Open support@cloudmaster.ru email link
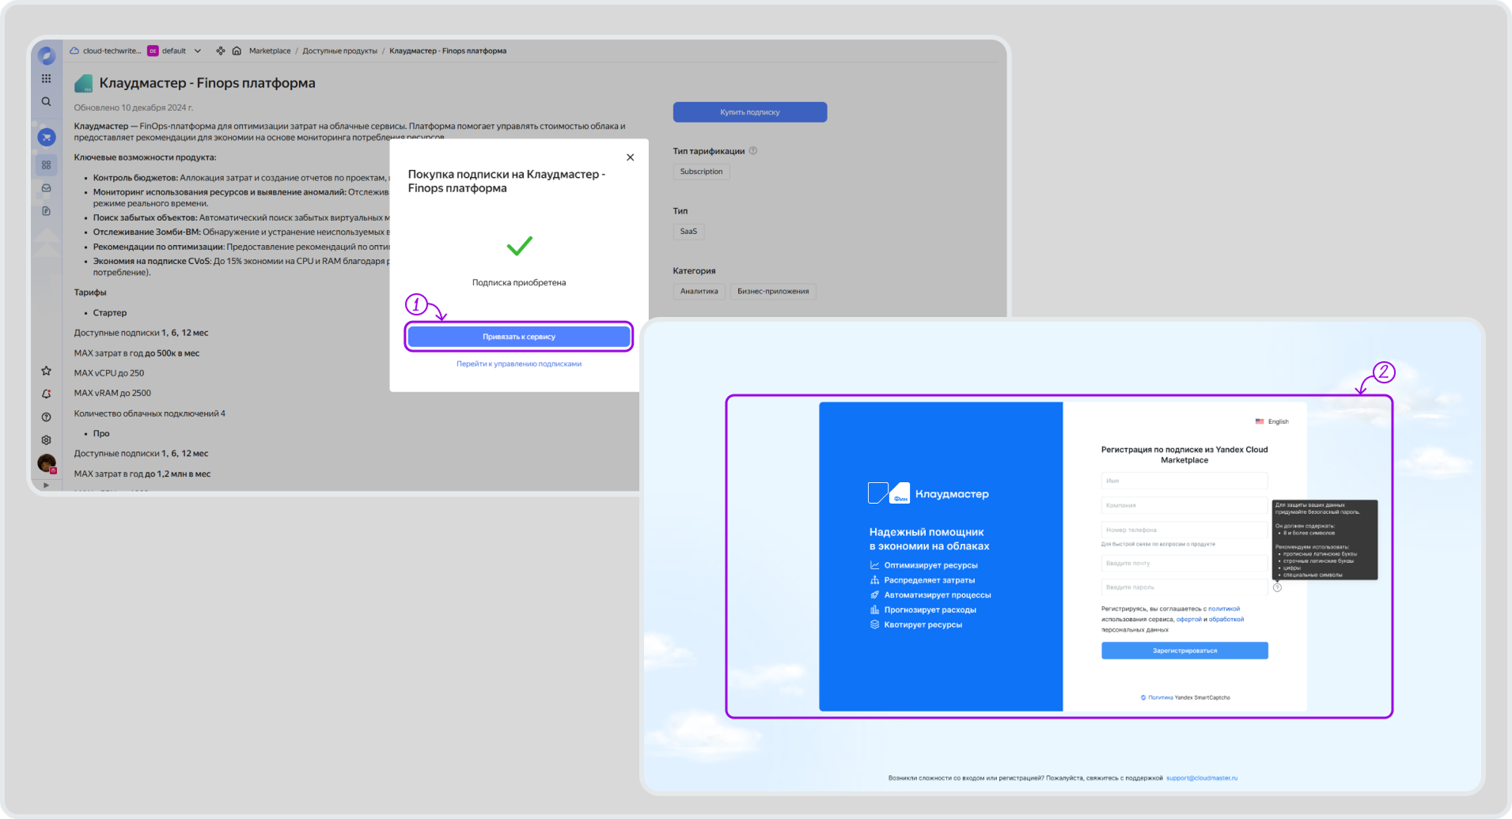Screen dimensions: 1512x819 [1201, 778]
